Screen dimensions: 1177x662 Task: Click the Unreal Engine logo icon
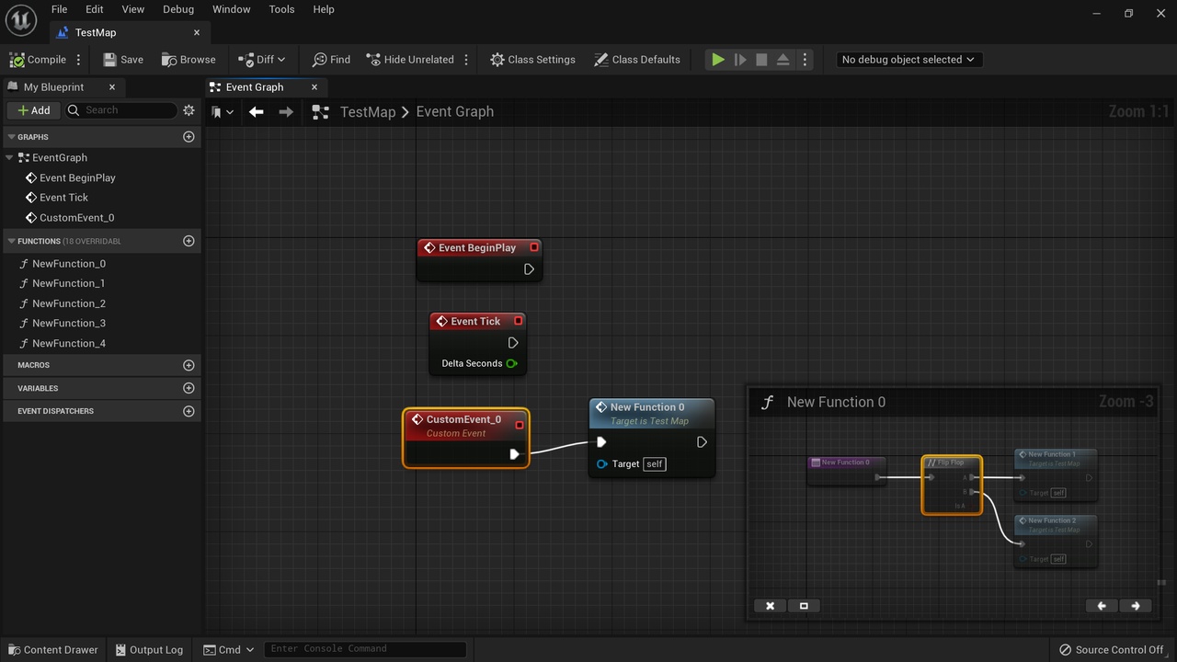pos(20,20)
